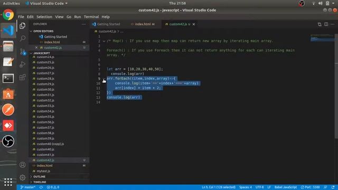Open the Explorer view in activity bar
Image resolution: width=338 pixels, height=190 pixels.
(x=22, y=26)
